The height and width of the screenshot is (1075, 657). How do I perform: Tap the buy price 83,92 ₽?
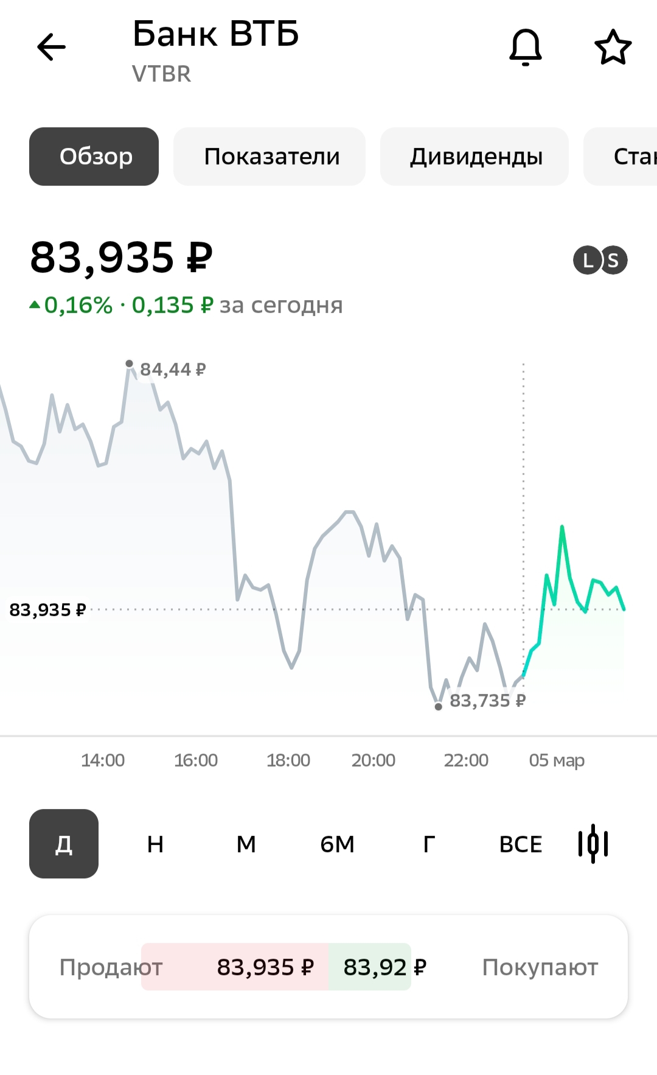384,967
